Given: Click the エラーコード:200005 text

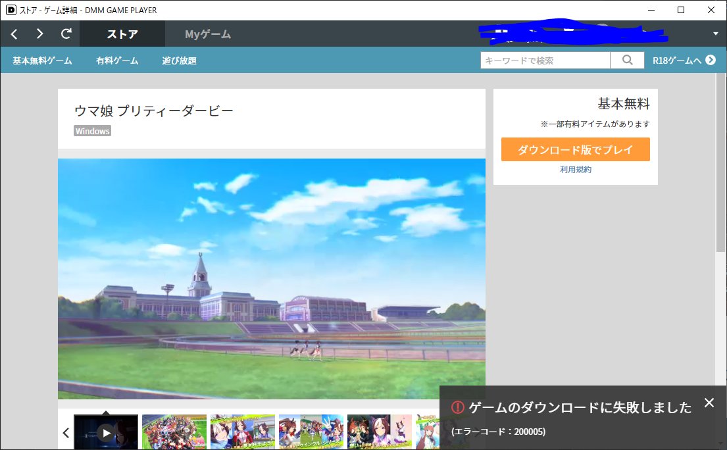Looking at the screenshot, I should (499, 432).
